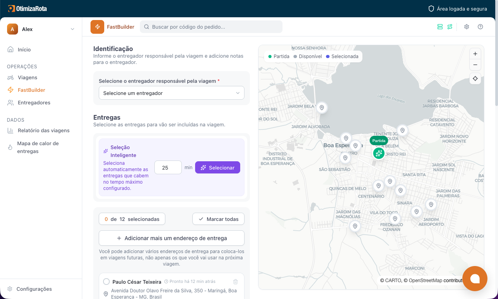The image size is (498, 299).
Task: Check Marcar todas to select all deliveries
Action: coord(218,219)
